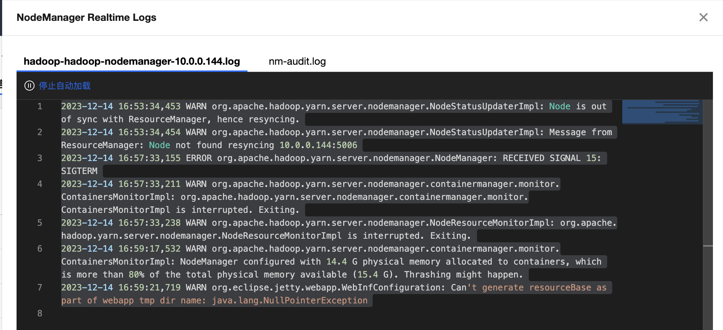Click line number 2 in the gutter

click(40, 132)
